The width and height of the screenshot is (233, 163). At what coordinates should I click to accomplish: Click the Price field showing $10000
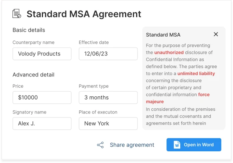click(42, 97)
